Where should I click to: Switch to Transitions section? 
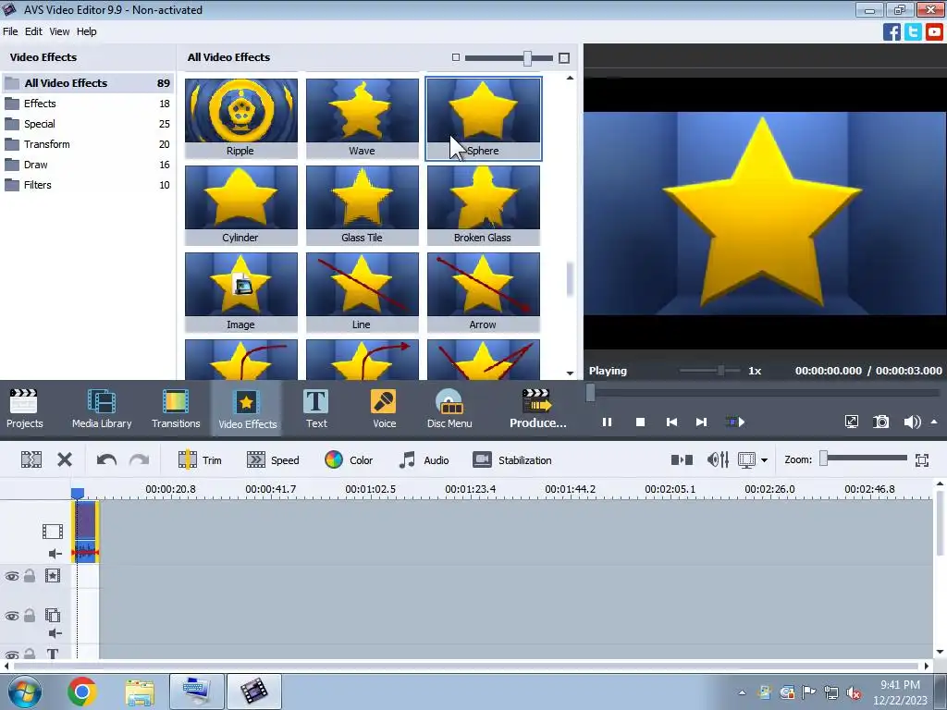point(176,409)
